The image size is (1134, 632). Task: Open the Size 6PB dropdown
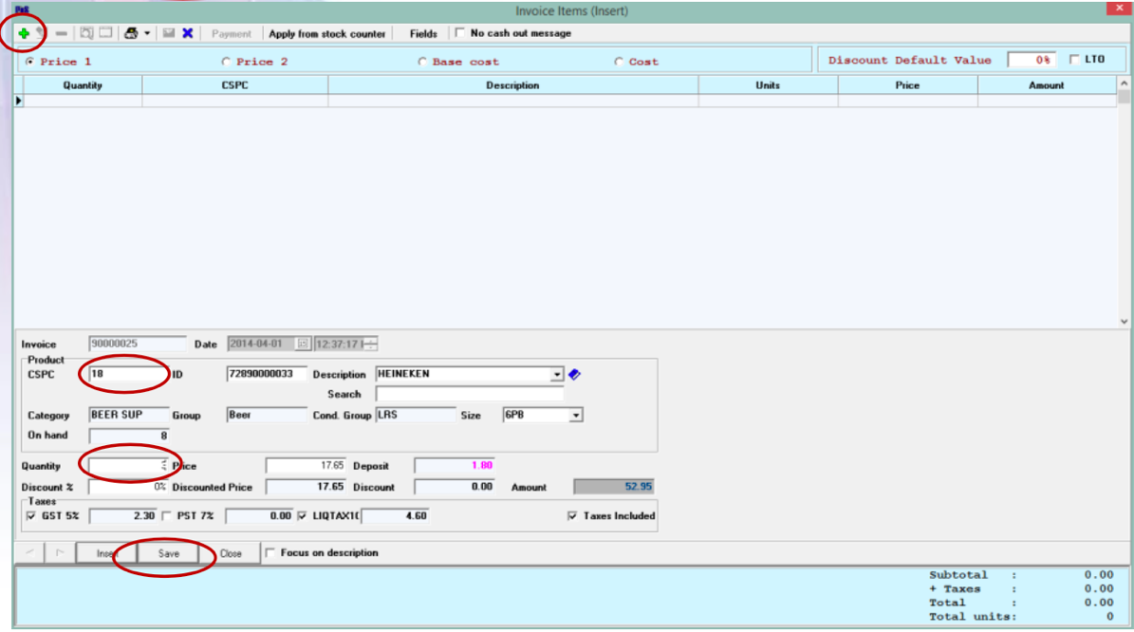576,416
